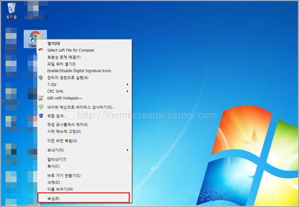This screenshot has width=299, height=207.
Task: Choose 열기(O) from the context menu
Action: coord(85,43)
